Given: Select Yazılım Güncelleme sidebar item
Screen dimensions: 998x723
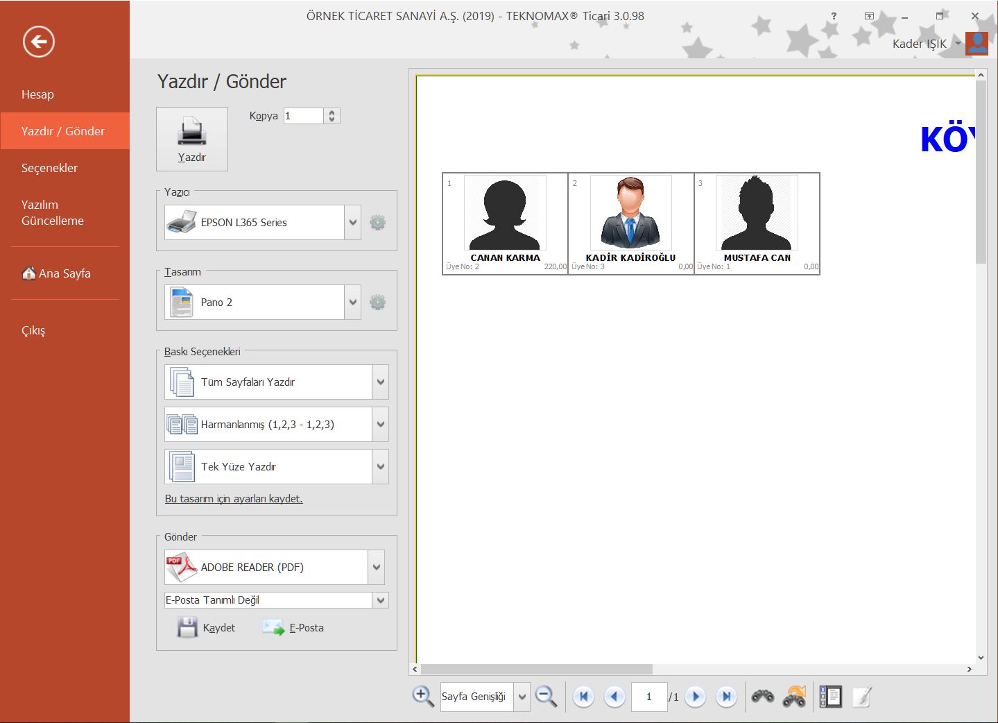Looking at the screenshot, I should [53, 212].
